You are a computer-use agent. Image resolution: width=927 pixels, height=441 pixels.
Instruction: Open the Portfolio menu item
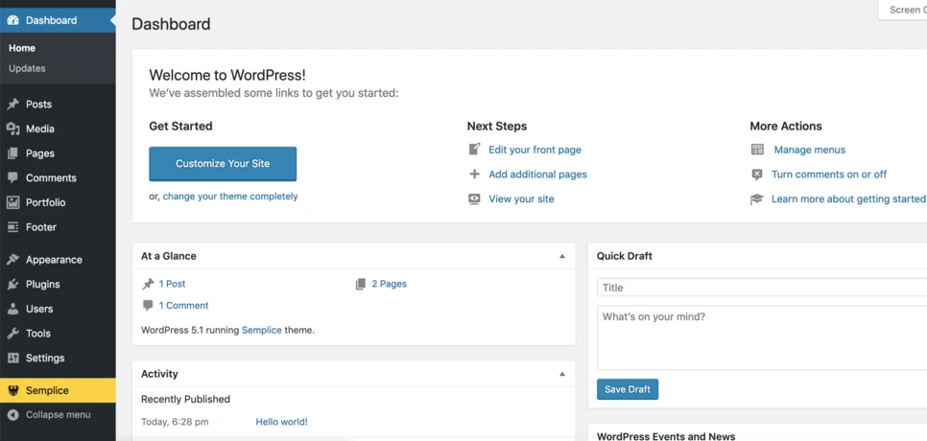(x=46, y=203)
